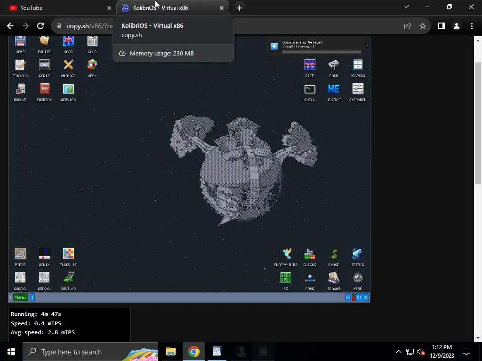Click the page vertical scrollbar

(x=478, y=123)
